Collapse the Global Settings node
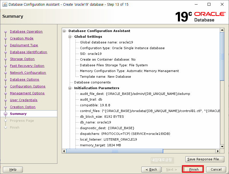Viewport: 229px width, 174px height. pyautogui.click(x=70, y=37)
